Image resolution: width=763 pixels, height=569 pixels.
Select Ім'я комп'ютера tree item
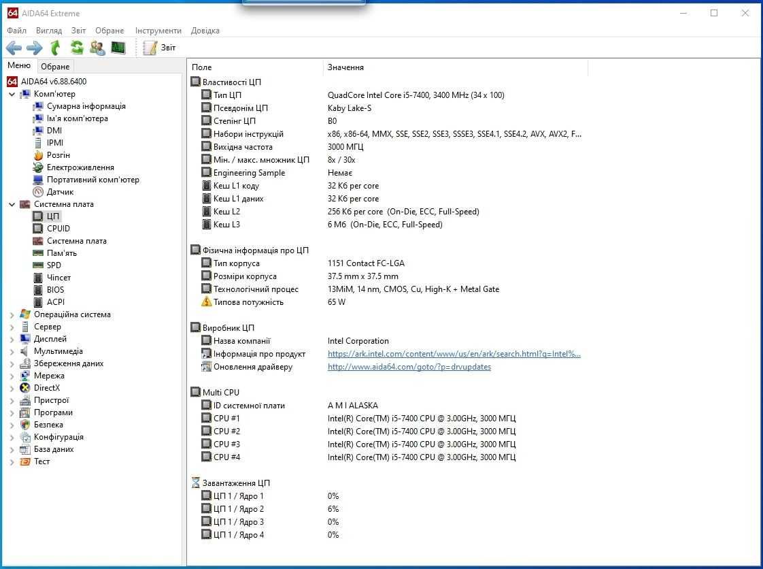(71, 118)
